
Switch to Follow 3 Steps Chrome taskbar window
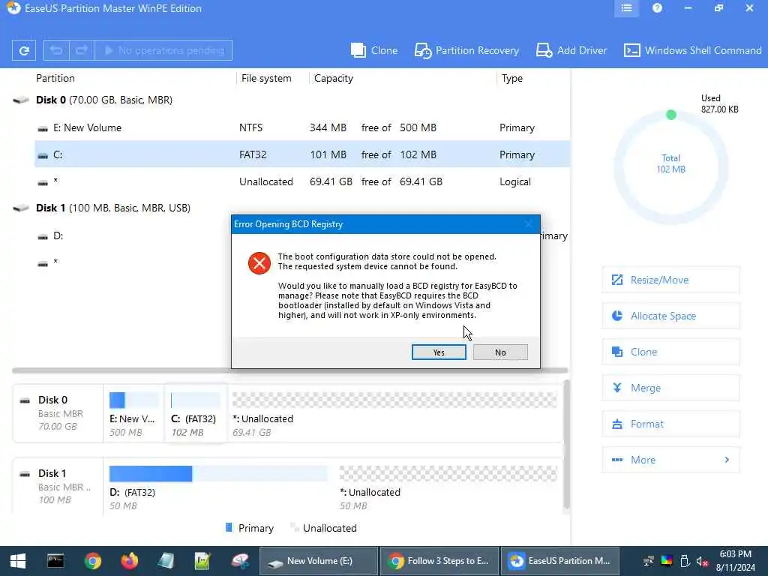[x=439, y=561]
